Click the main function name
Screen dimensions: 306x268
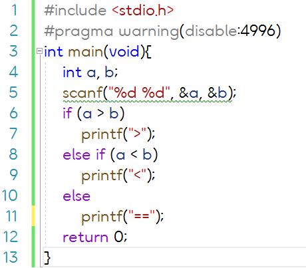[85, 52]
